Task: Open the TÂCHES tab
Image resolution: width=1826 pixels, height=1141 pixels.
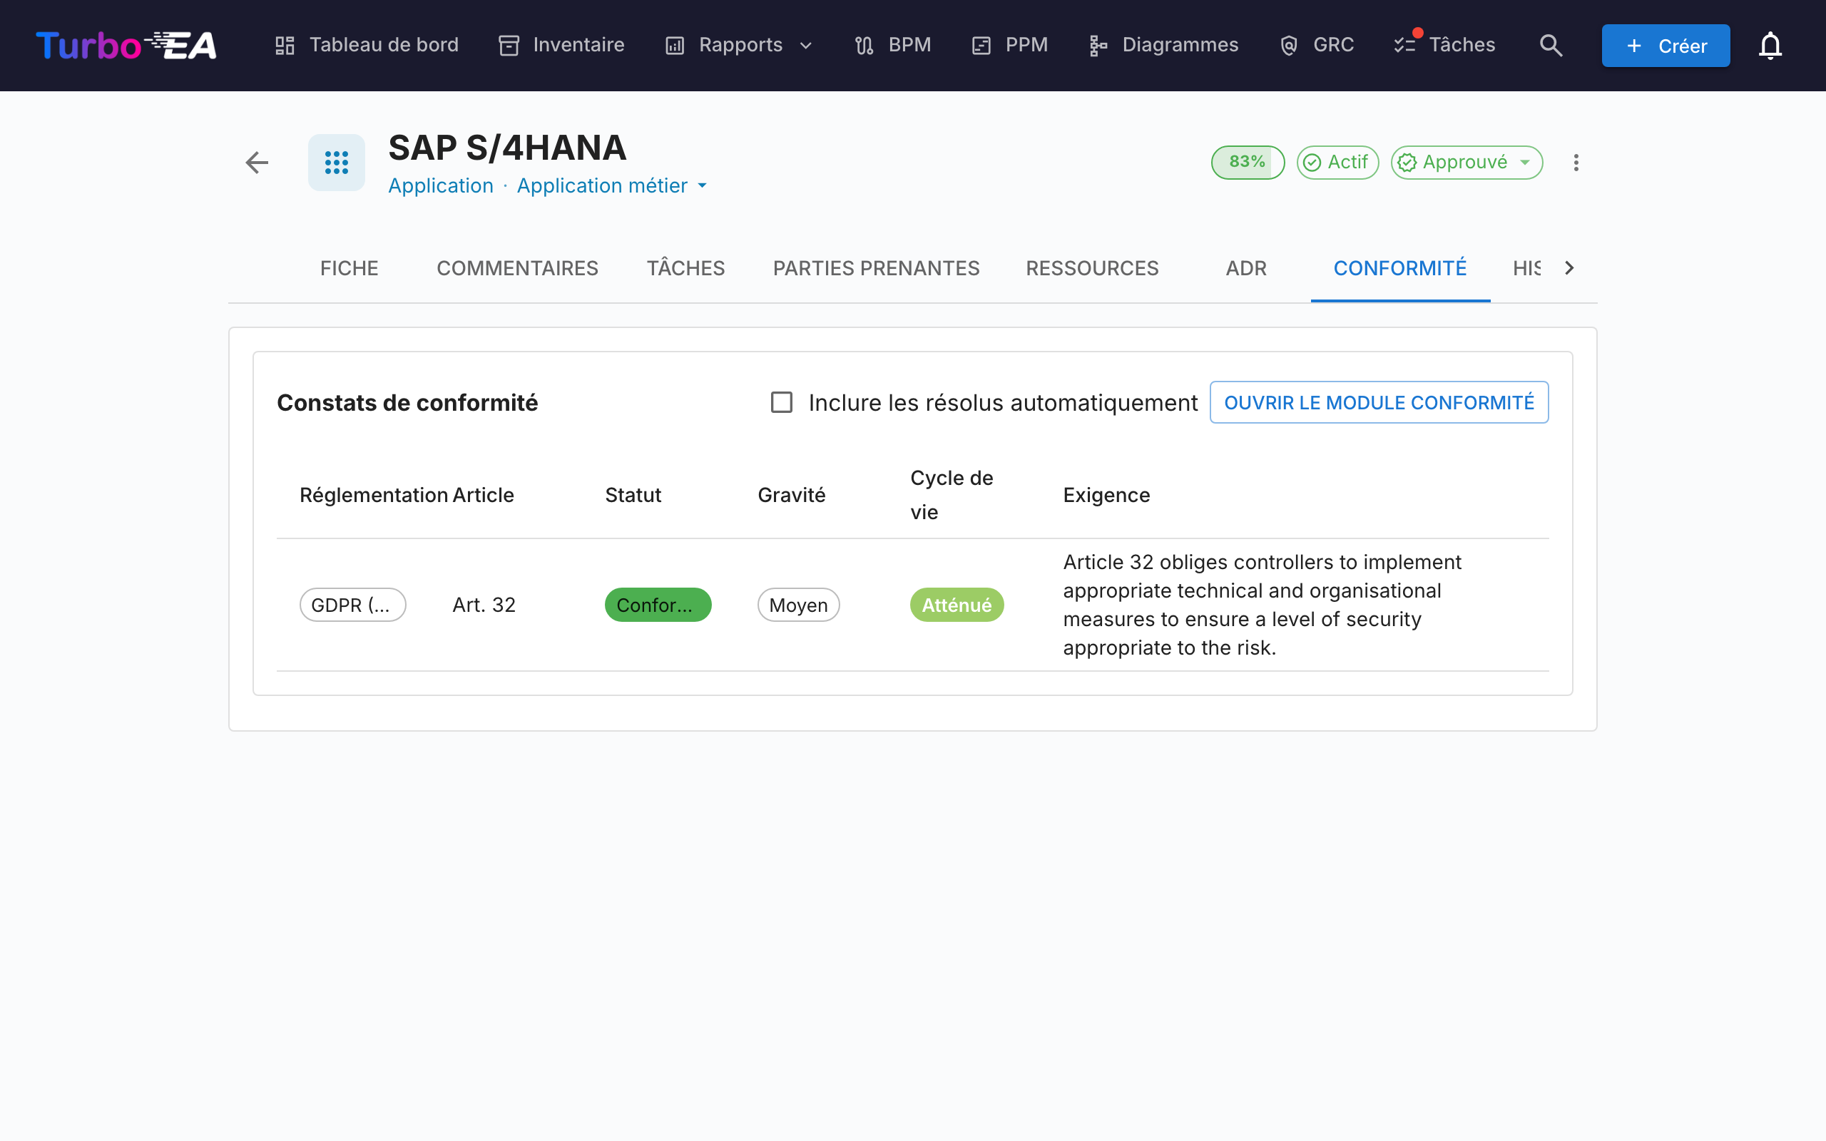Action: (x=686, y=268)
